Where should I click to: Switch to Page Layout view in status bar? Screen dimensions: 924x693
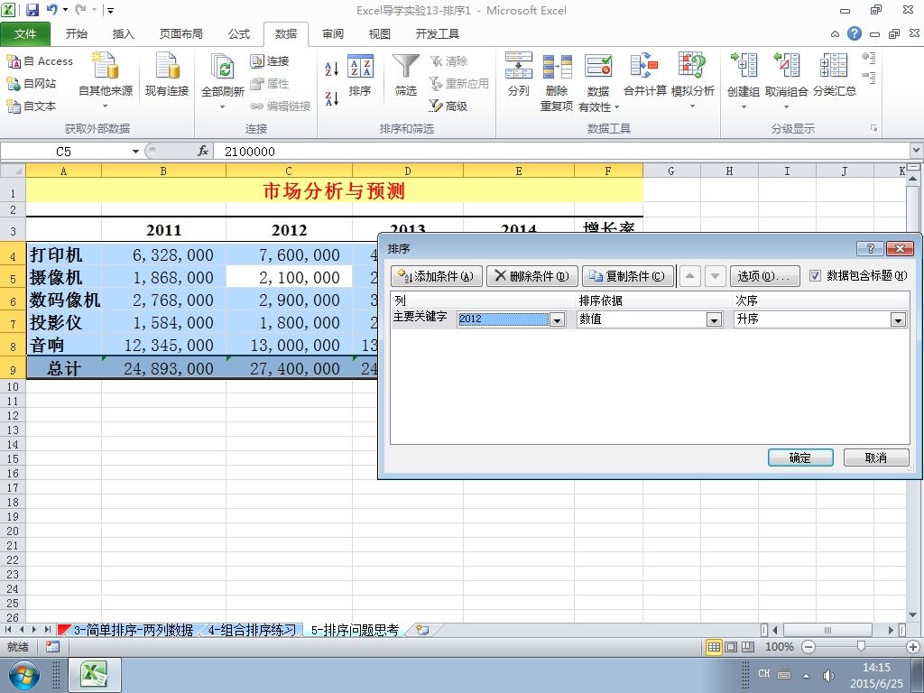[731, 646]
